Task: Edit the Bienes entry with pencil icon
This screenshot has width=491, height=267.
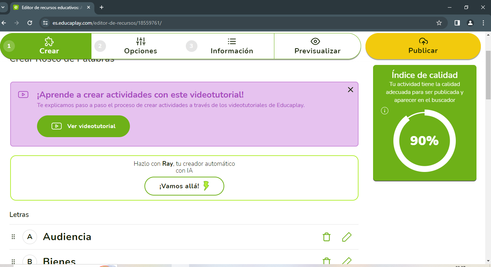Action: pos(347,261)
